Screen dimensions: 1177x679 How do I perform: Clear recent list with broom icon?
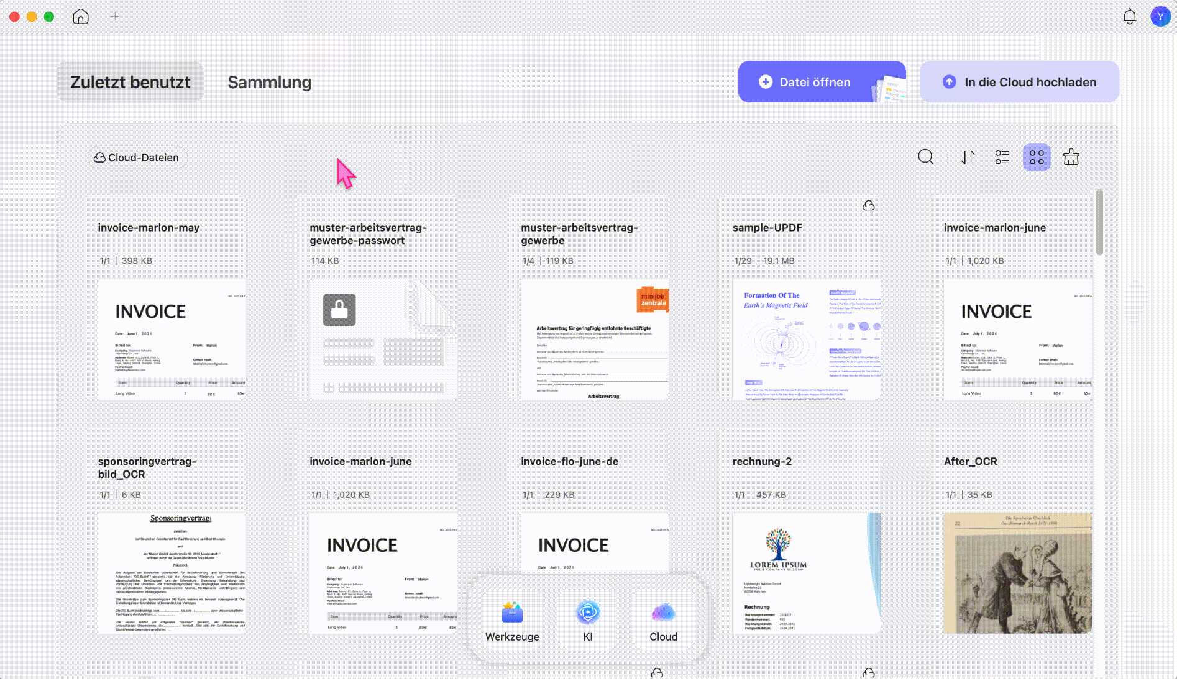tap(1071, 157)
